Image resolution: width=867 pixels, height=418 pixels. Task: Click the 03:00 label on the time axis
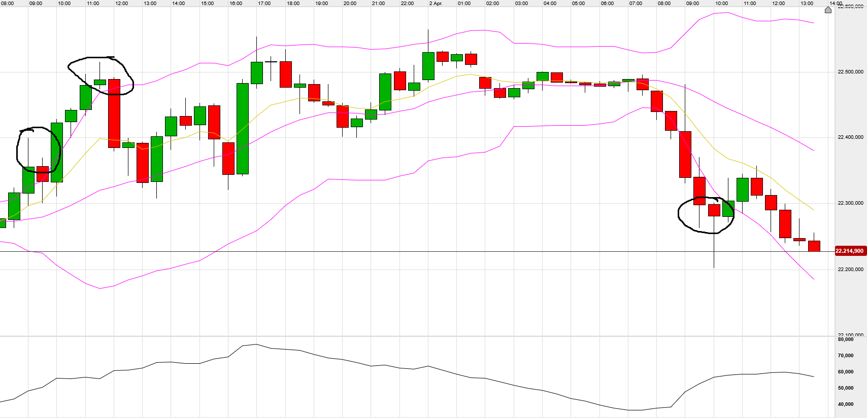521,4
